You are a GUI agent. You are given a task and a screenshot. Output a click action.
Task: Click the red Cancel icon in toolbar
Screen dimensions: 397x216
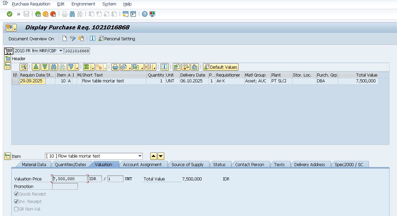point(53,14)
